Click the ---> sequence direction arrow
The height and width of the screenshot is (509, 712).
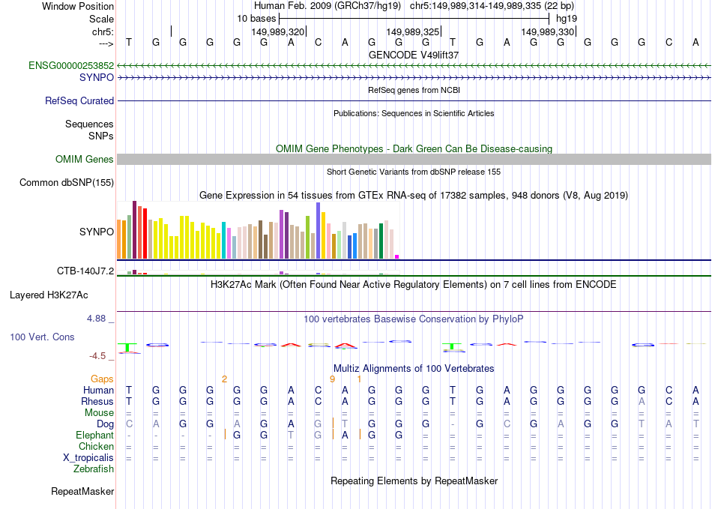[x=106, y=43]
